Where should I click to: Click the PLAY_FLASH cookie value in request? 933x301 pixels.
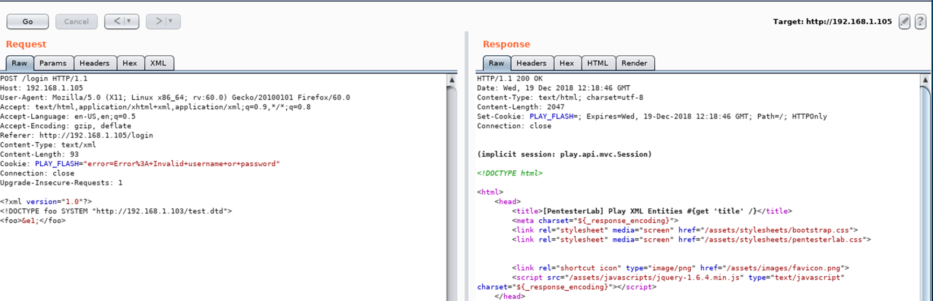coord(182,164)
